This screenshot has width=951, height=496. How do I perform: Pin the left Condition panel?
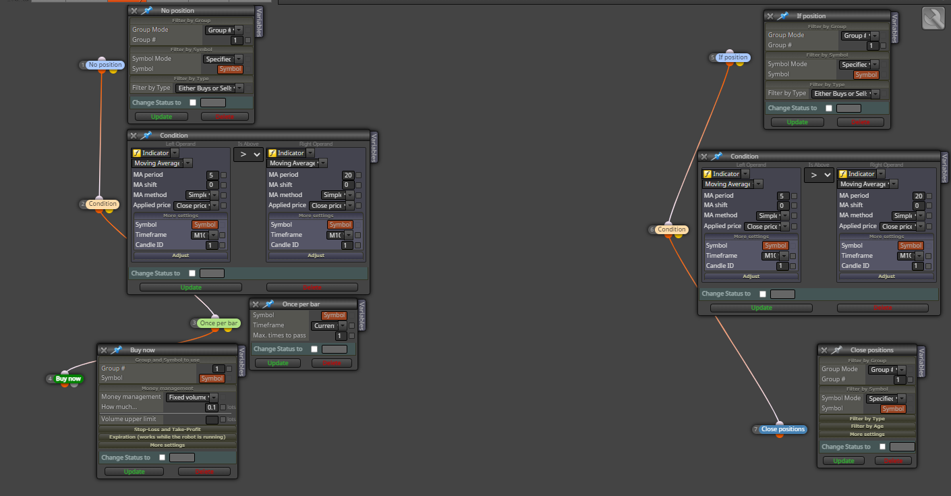(x=146, y=135)
